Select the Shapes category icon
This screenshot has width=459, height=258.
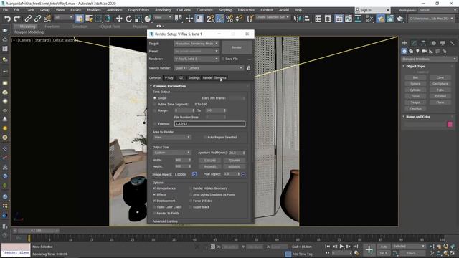tap(411, 51)
